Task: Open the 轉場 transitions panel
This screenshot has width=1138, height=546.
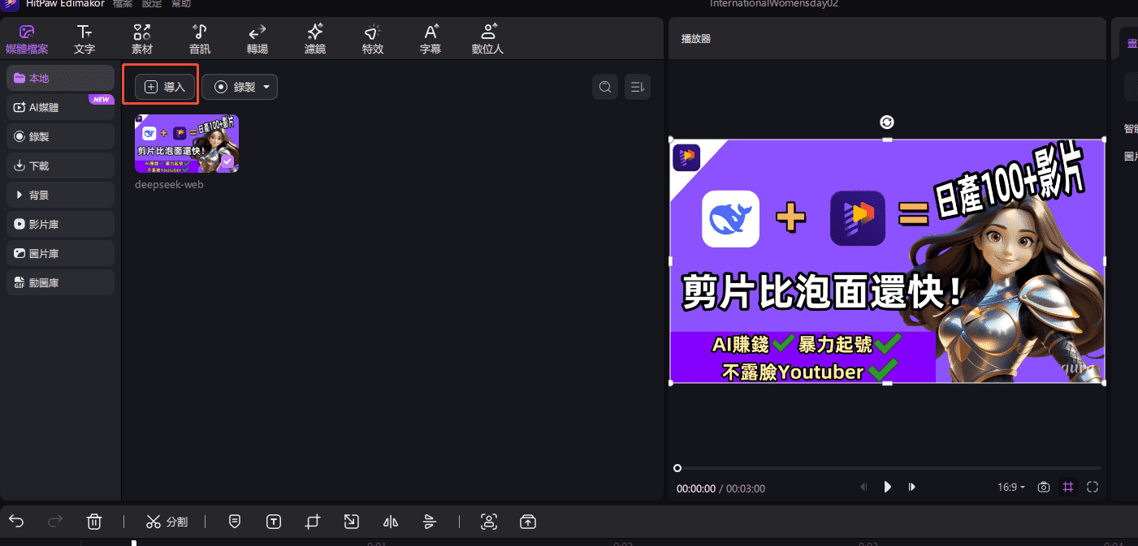Action: [x=257, y=38]
